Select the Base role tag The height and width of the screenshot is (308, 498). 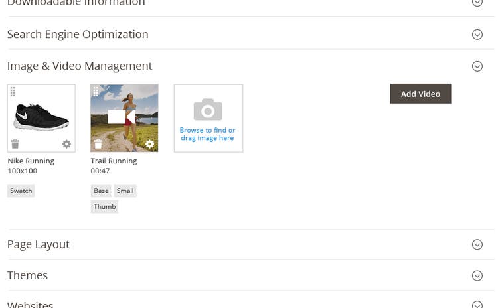(x=101, y=191)
